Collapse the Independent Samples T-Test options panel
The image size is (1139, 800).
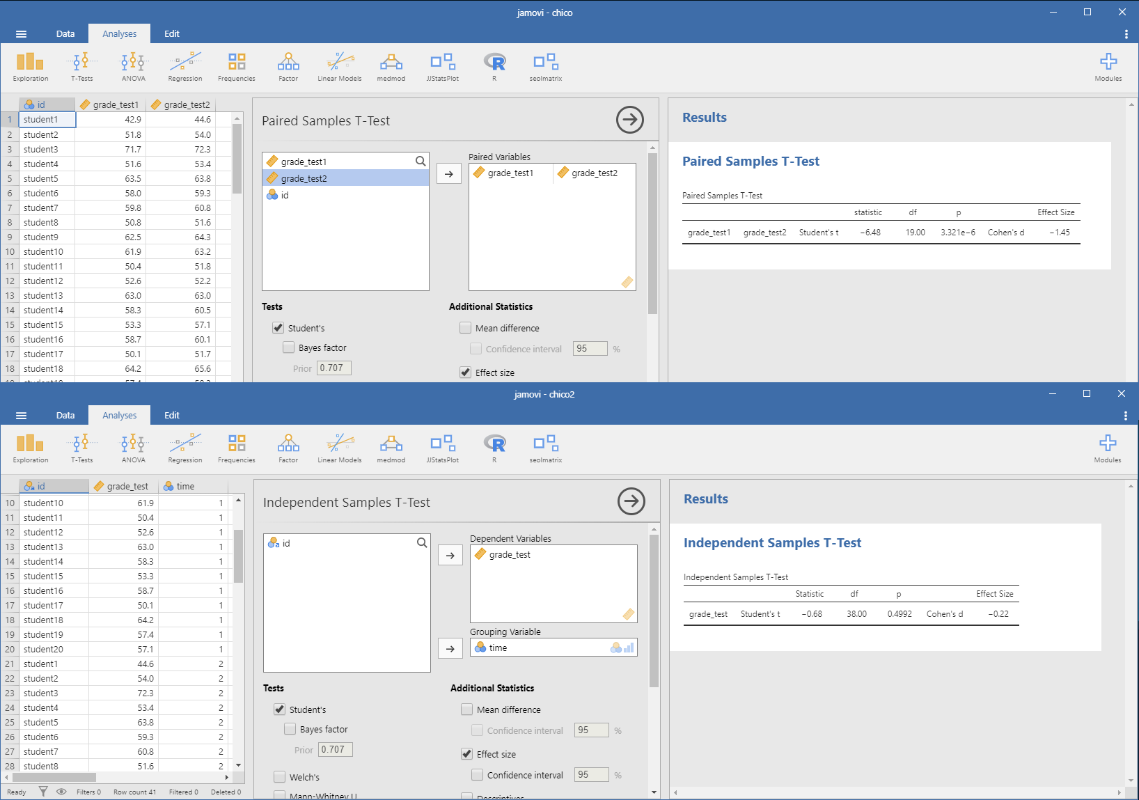[631, 501]
